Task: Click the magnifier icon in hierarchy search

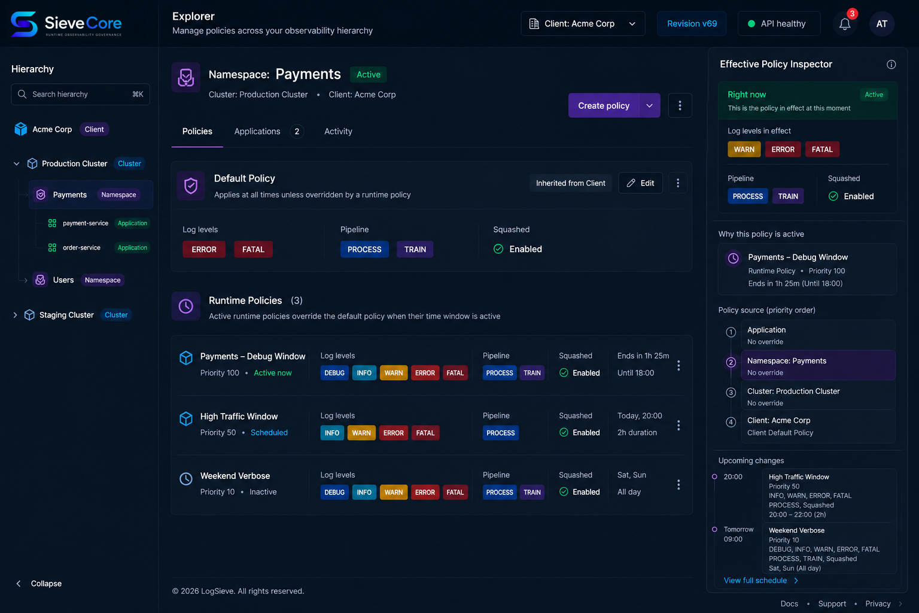Action: [x=22, y=94]
